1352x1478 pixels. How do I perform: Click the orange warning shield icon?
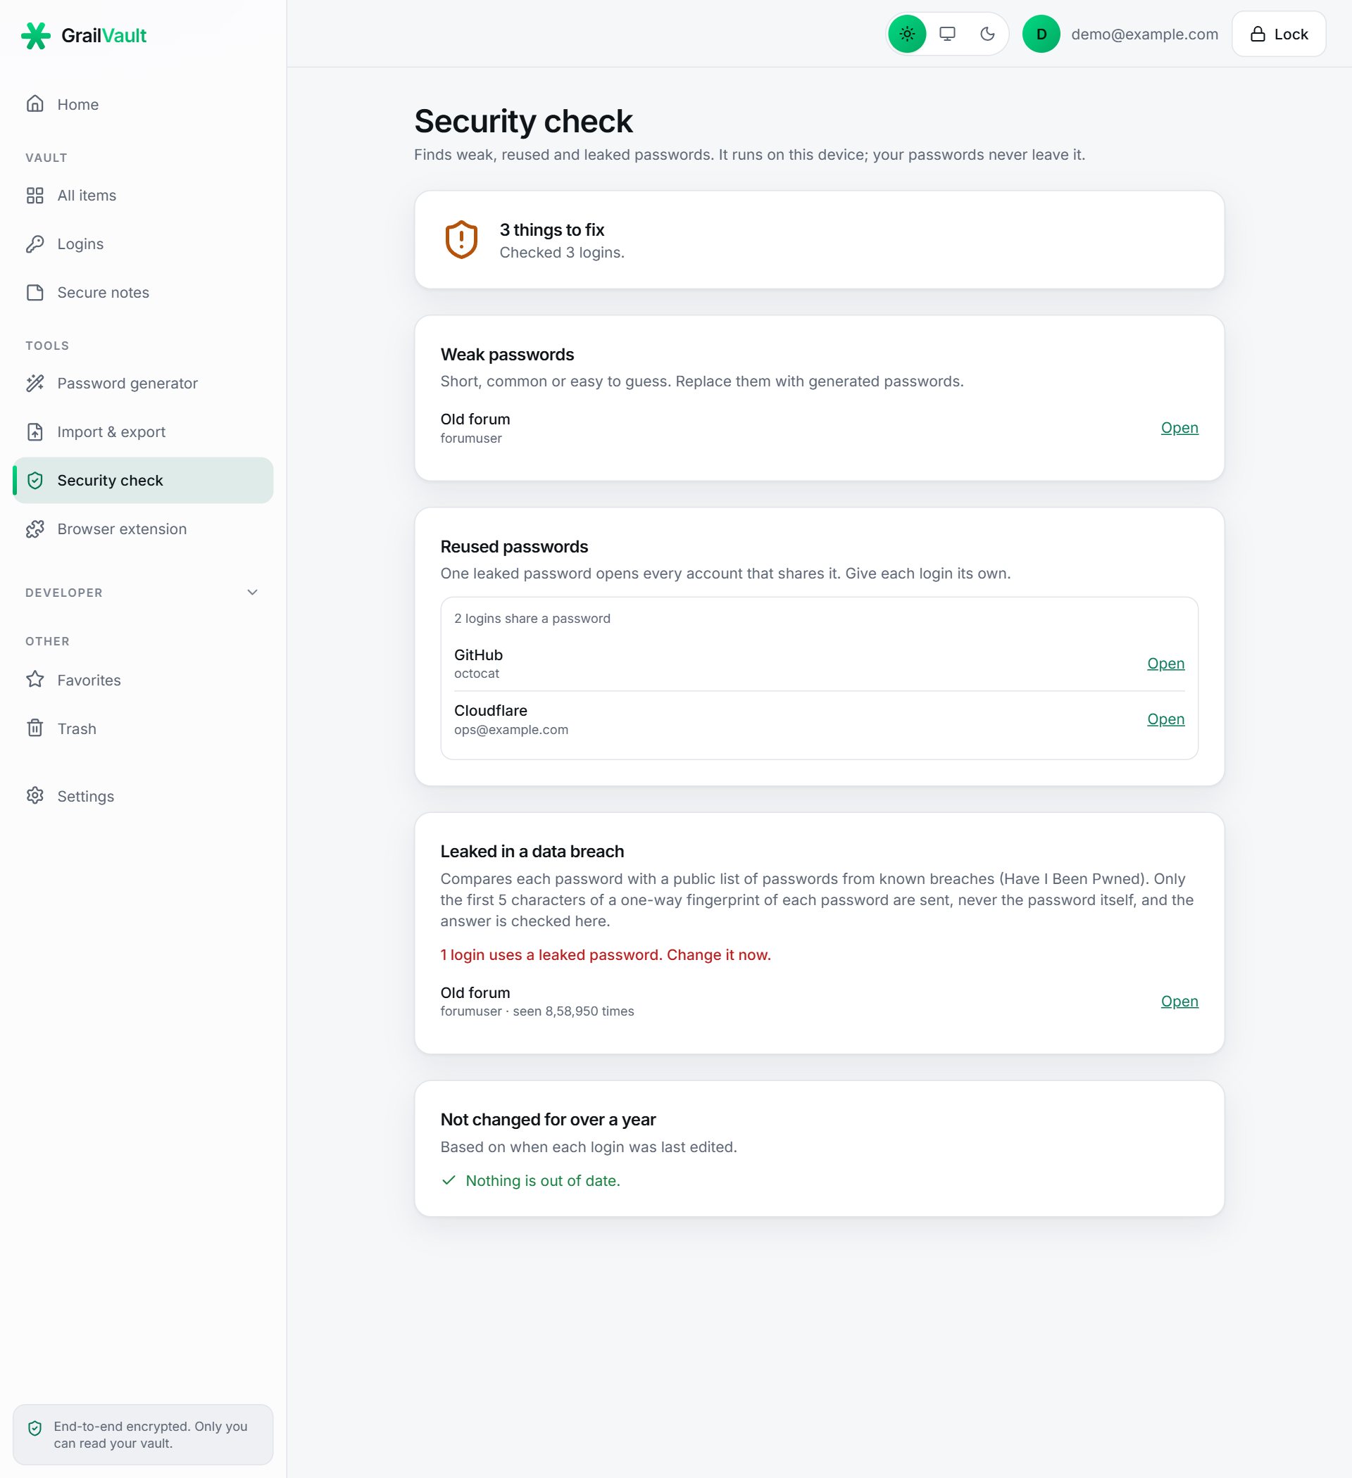(x=461, y=240)
